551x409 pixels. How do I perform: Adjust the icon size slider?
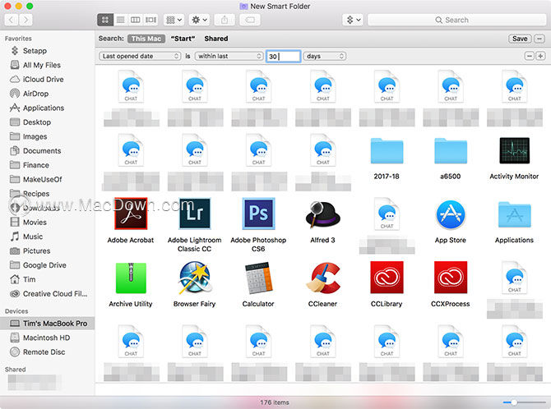(x=524, y=402)
